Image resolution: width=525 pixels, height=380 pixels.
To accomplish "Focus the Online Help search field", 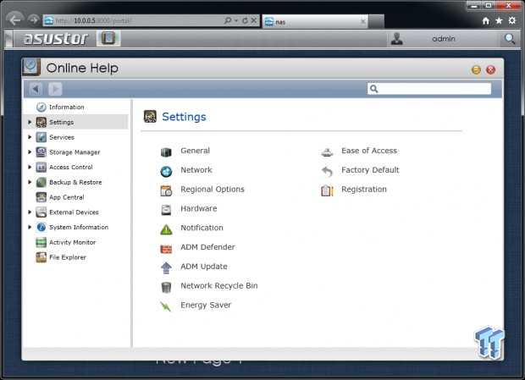I will [x=429, y=89].
